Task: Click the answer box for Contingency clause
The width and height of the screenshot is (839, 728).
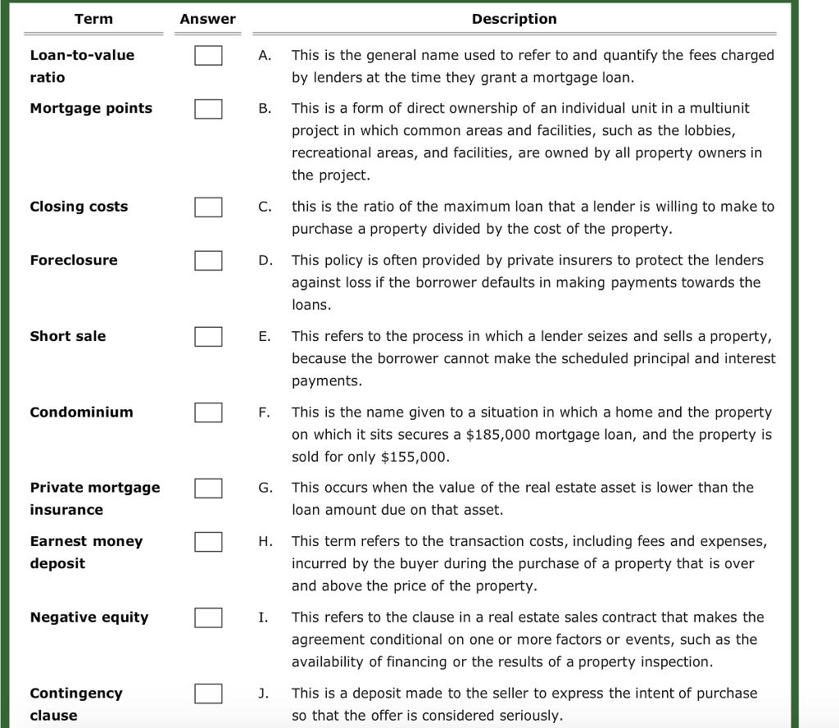Action: [208, 694]
